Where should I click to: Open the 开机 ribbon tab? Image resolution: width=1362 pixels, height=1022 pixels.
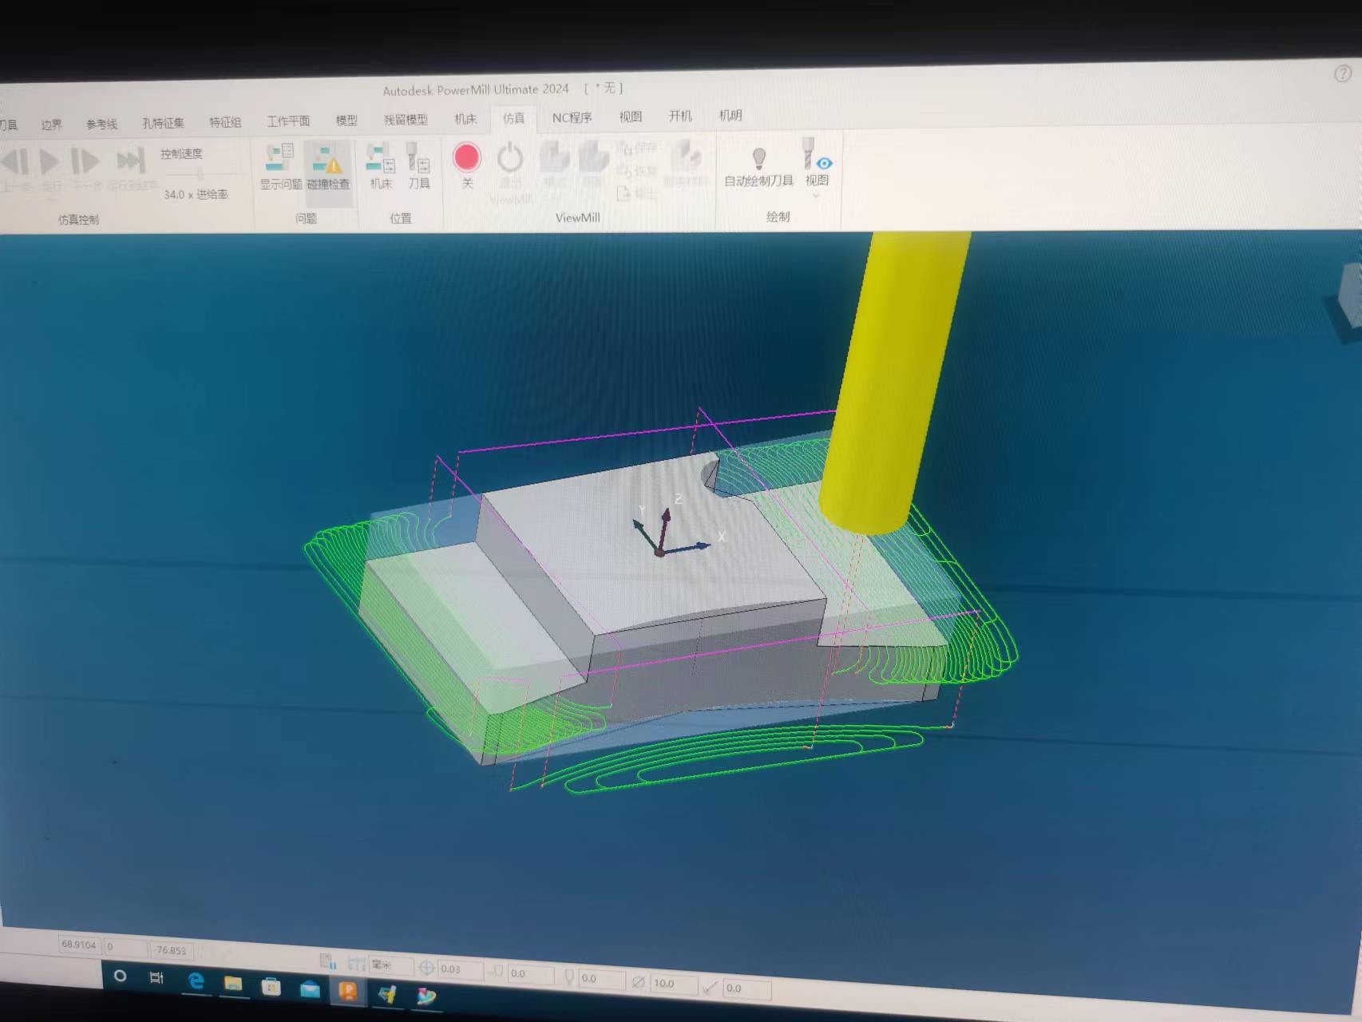[680, 116]
